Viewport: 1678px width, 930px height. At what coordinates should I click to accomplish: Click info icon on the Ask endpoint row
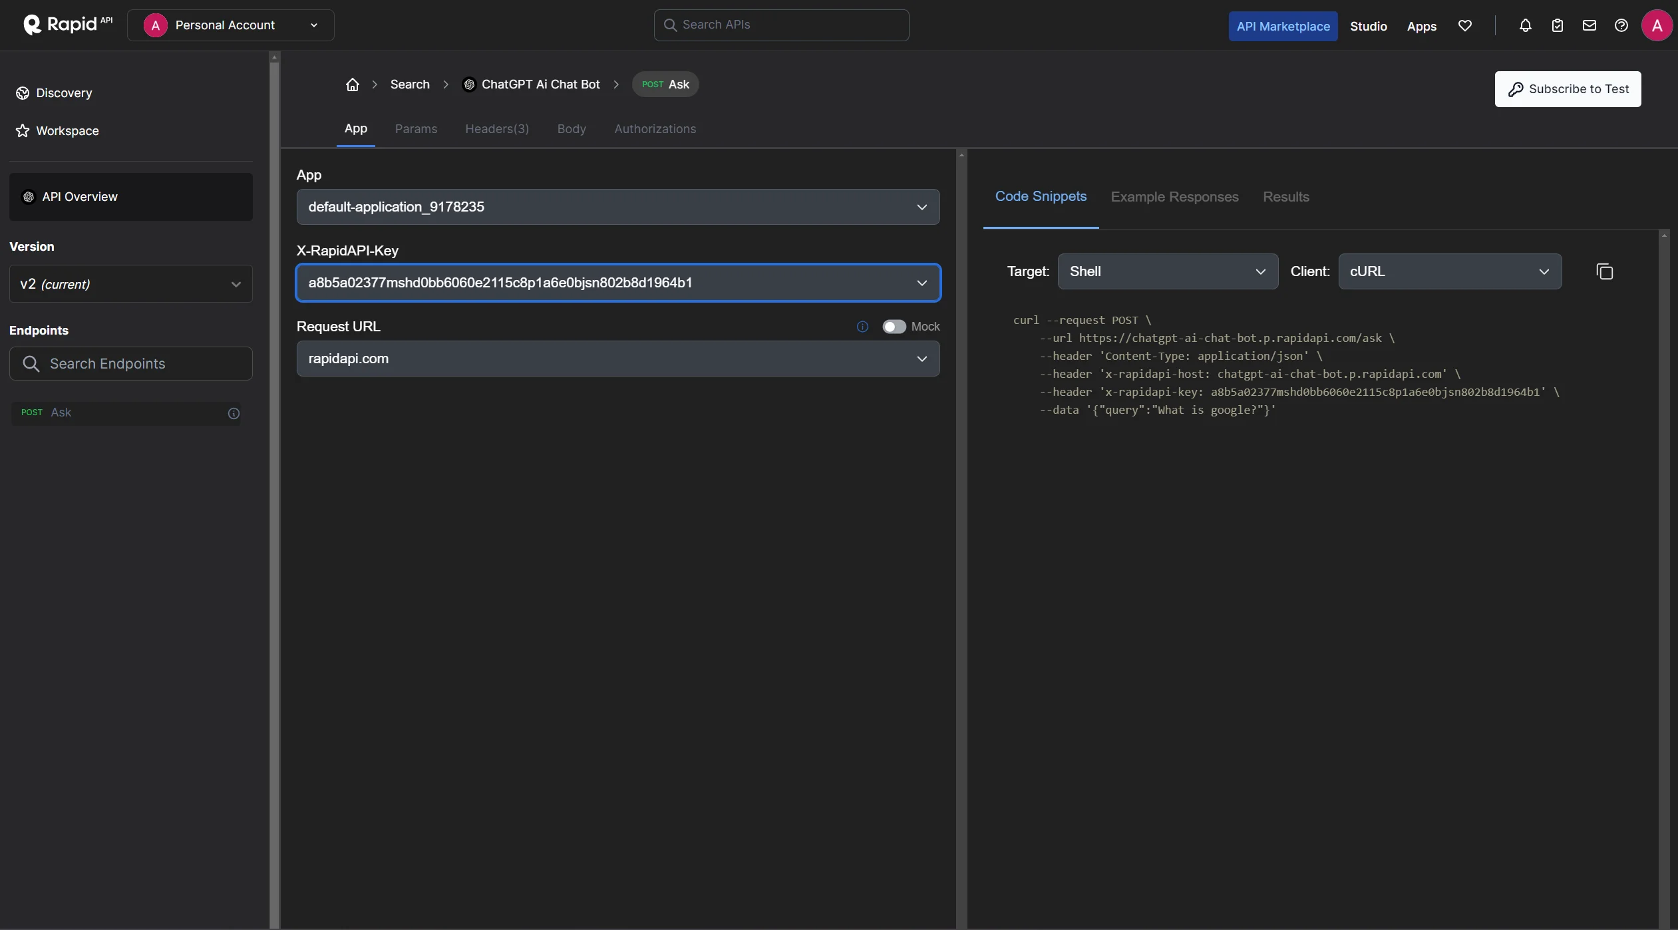coord(234,413)
